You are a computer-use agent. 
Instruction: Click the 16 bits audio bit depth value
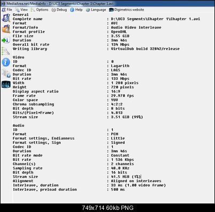[x=119, y=172]
